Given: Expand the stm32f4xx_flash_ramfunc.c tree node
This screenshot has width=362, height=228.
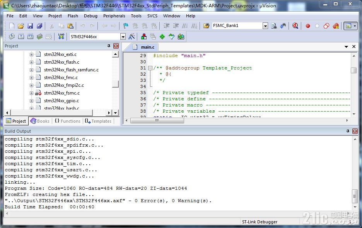Looking at the screenshot, I should (x=31, y=70).
